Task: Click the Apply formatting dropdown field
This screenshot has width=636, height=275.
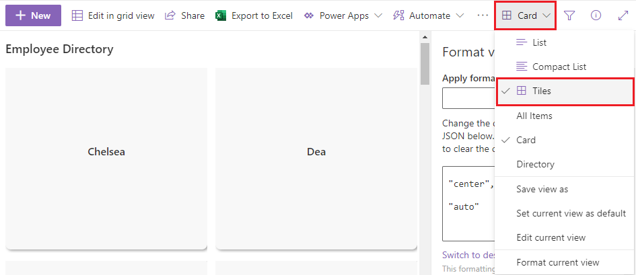Action: click(468, 99)
